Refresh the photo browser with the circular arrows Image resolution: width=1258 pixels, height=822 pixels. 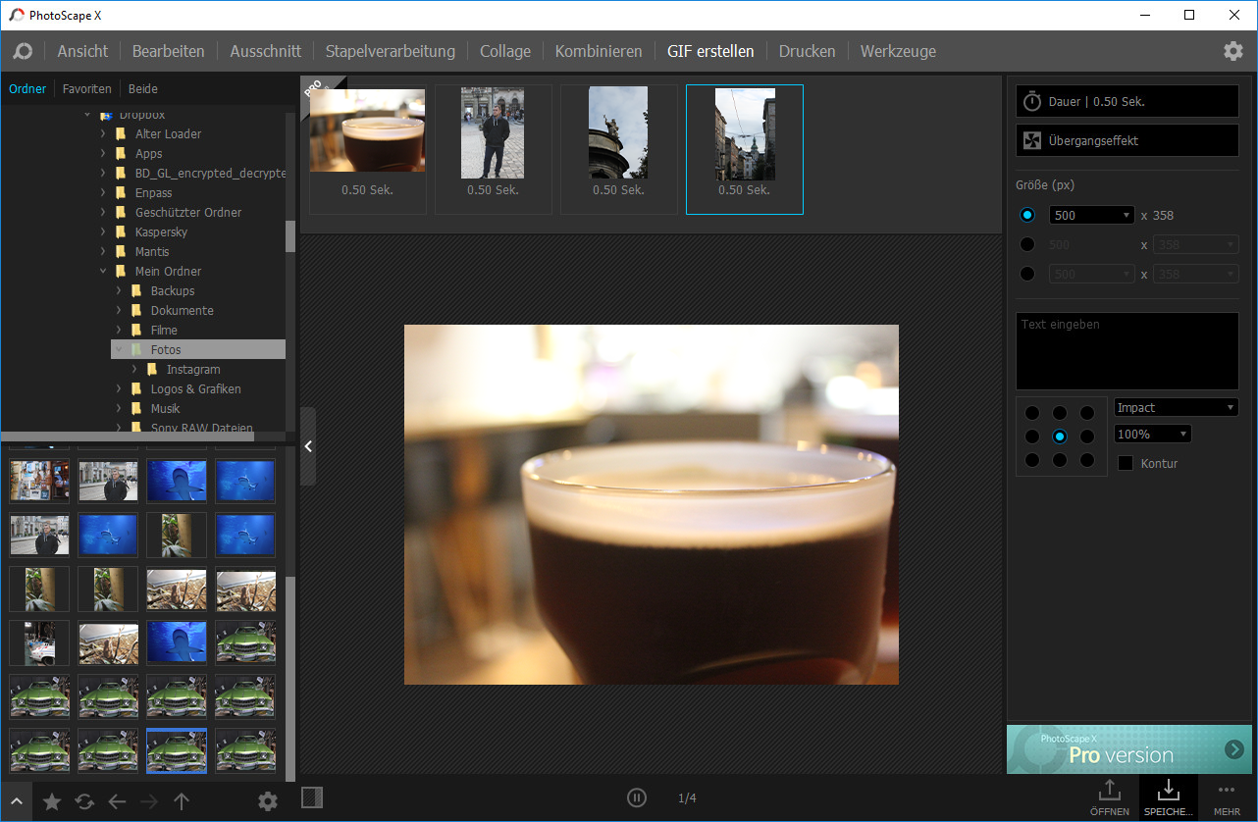[83, 800]
